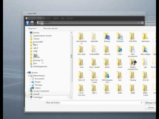Expand the arrow after Falstaff in breadcrumb
The image size is (159, 119).
(51, 22)
